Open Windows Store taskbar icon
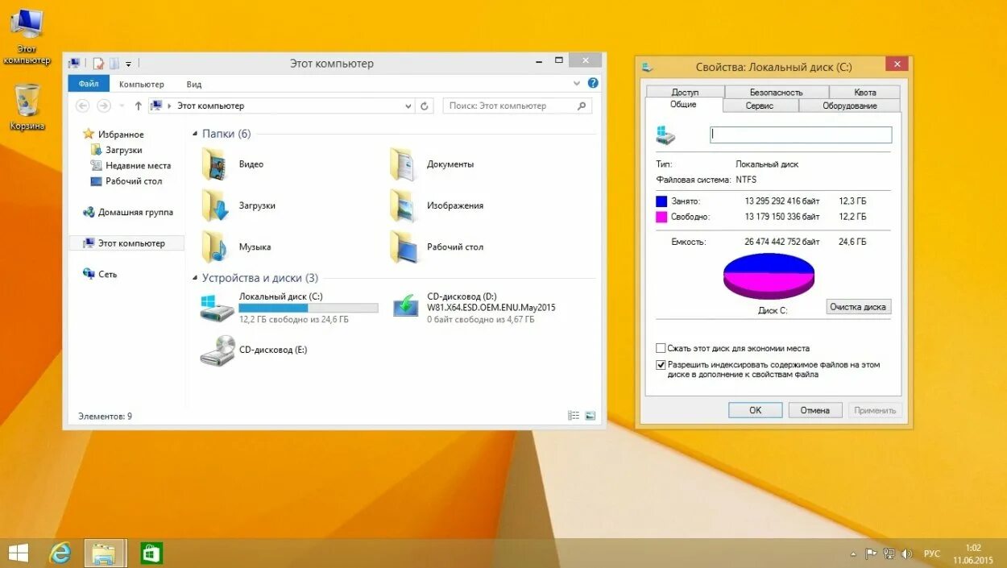The width and height of the screenshot is (1007, 568). point(151,553)
